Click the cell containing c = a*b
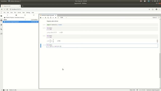The width and height of the screenshot is (161, 91). pos(102,29)
